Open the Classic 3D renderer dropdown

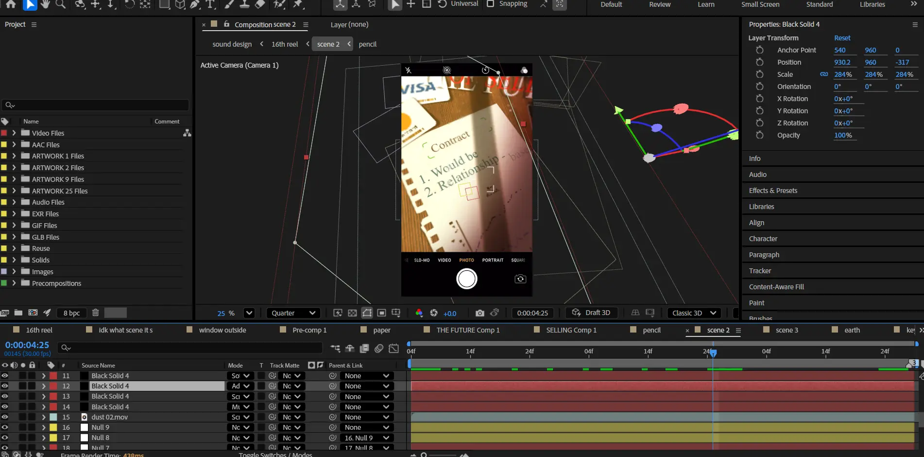pyautogui.click(x=694, y=313)
